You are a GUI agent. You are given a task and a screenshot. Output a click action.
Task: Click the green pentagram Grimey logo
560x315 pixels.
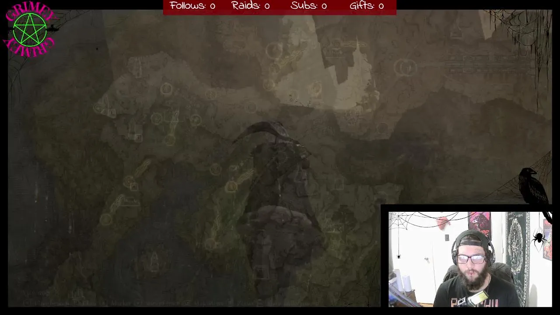click(x=30, y=30)
